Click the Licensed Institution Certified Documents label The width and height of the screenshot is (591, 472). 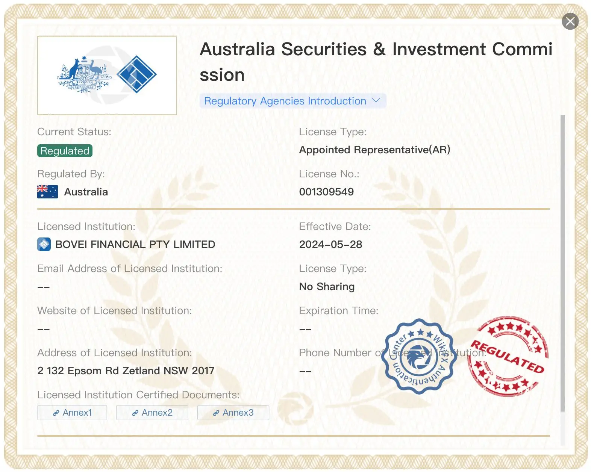pyautogui.click(x=138, y=395)
